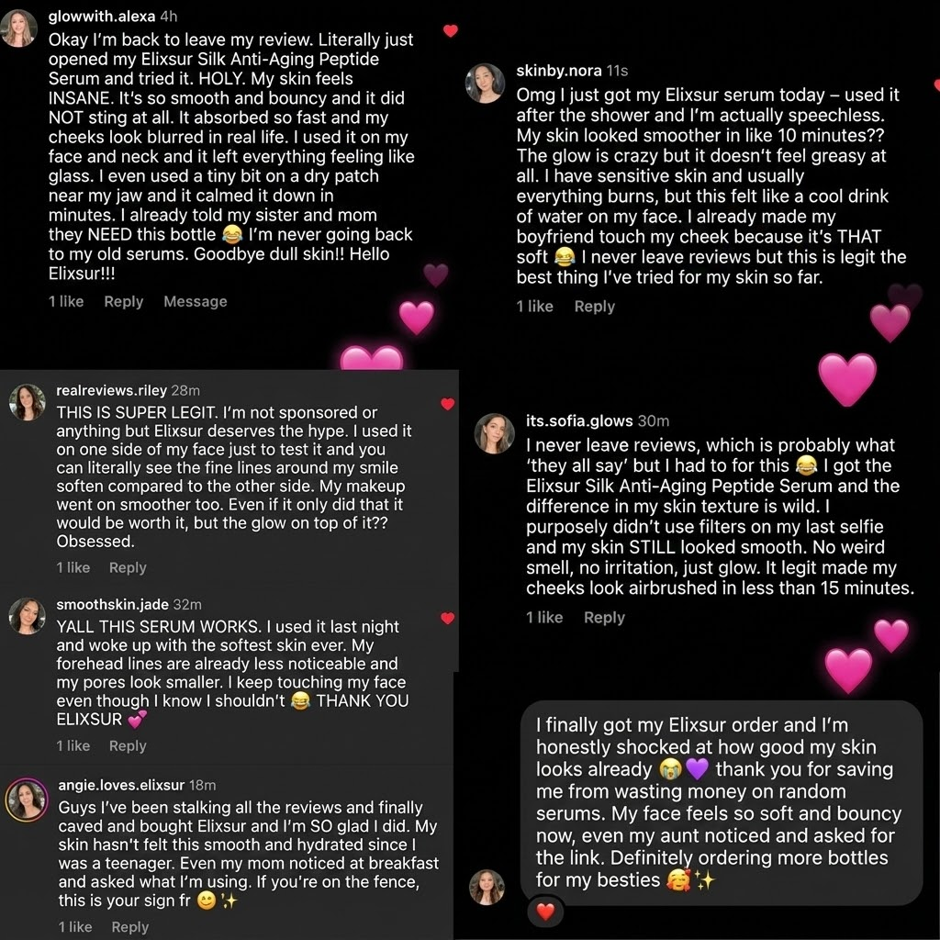The image size is (940, 940).
Task: View likes on its.sofia.glows' comment
Action: (544, 617)
